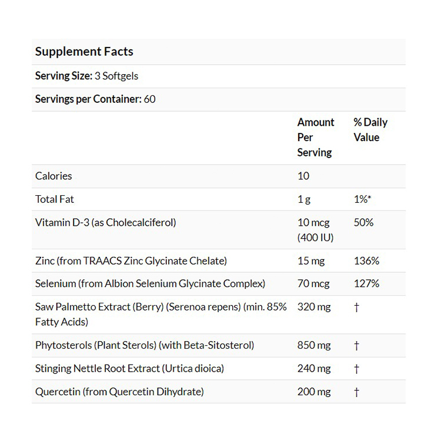Click the % Daily Value column header
The image size is (441, 441).
[370, 129]
